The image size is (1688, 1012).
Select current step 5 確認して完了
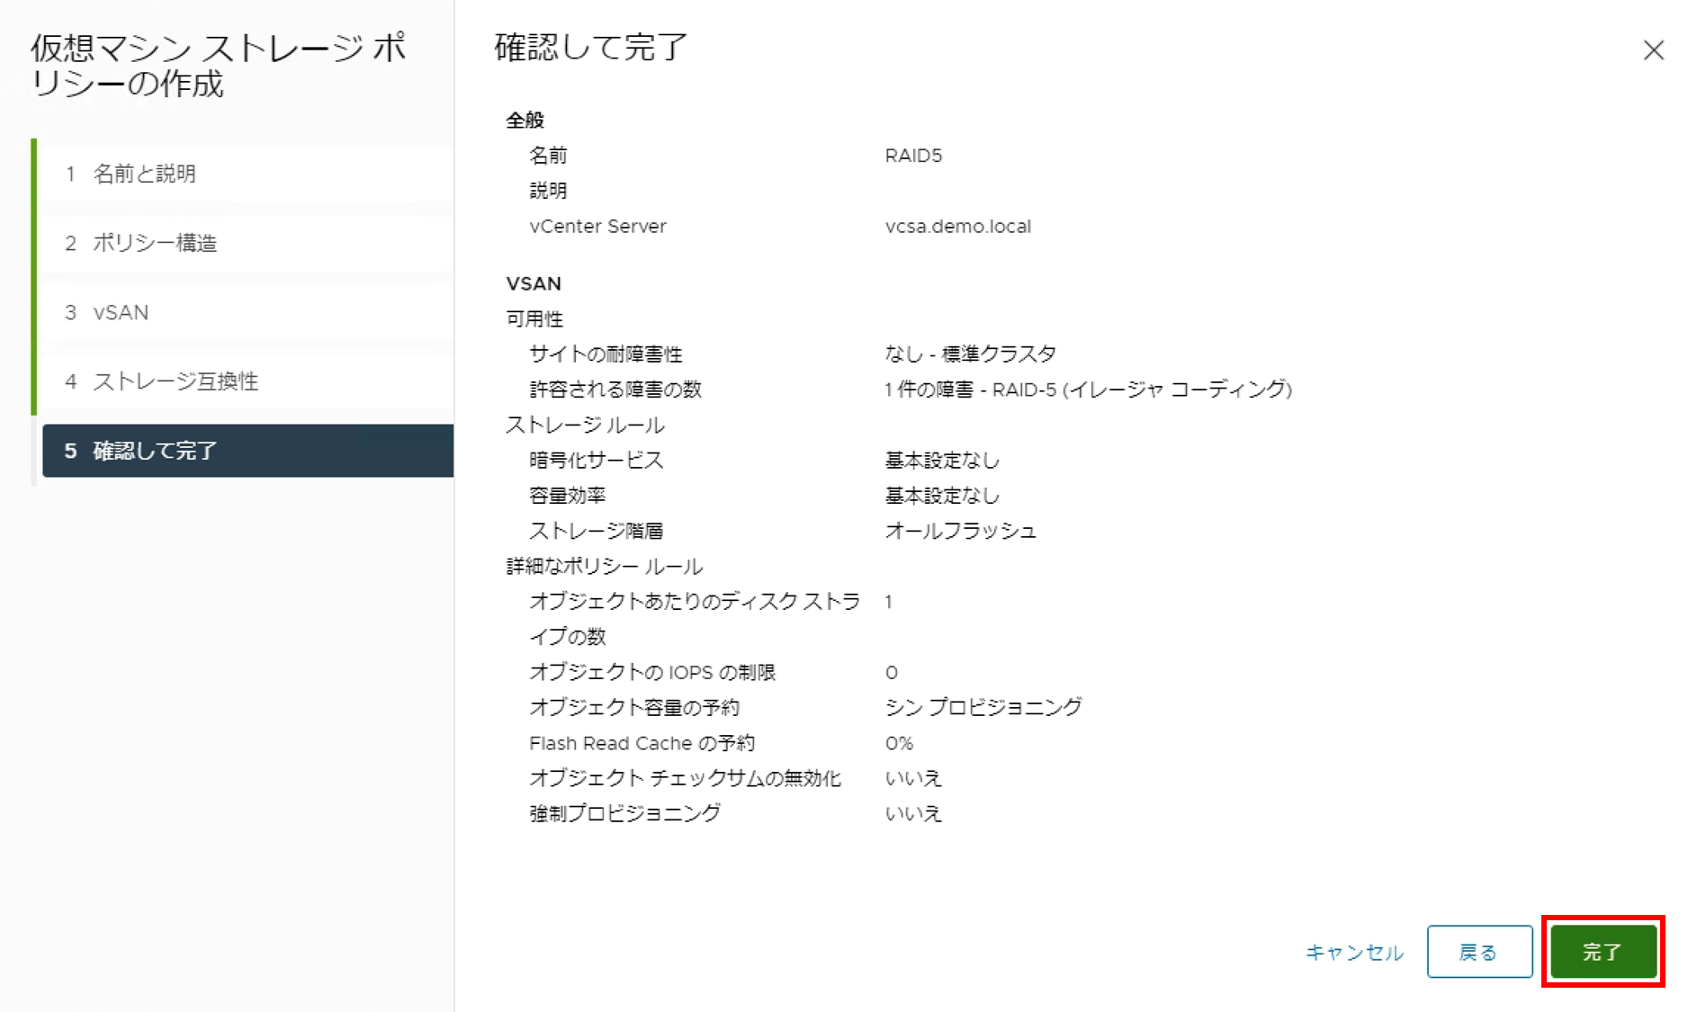(155, 451)
